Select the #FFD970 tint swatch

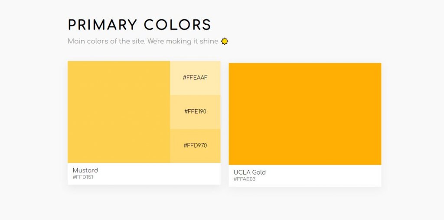click(195, 146)
